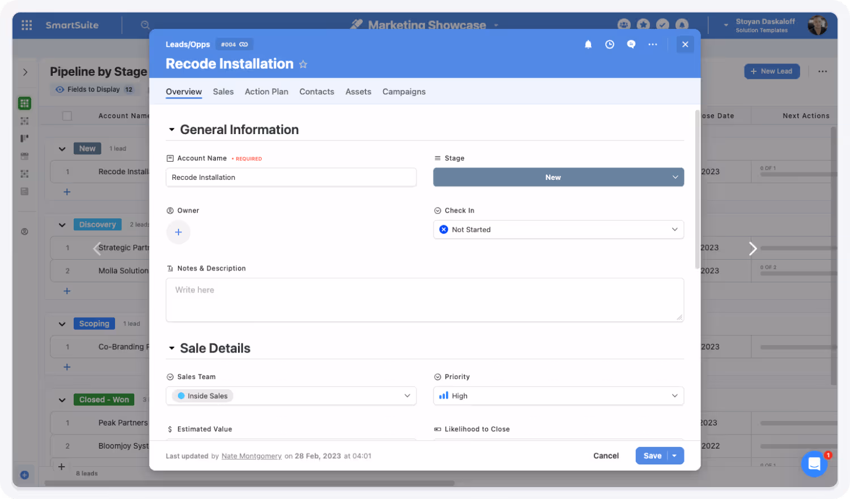Click the 0 OF 1 progress bar in New row
Screen dimensions: 850x499
(x=798, y=174)
